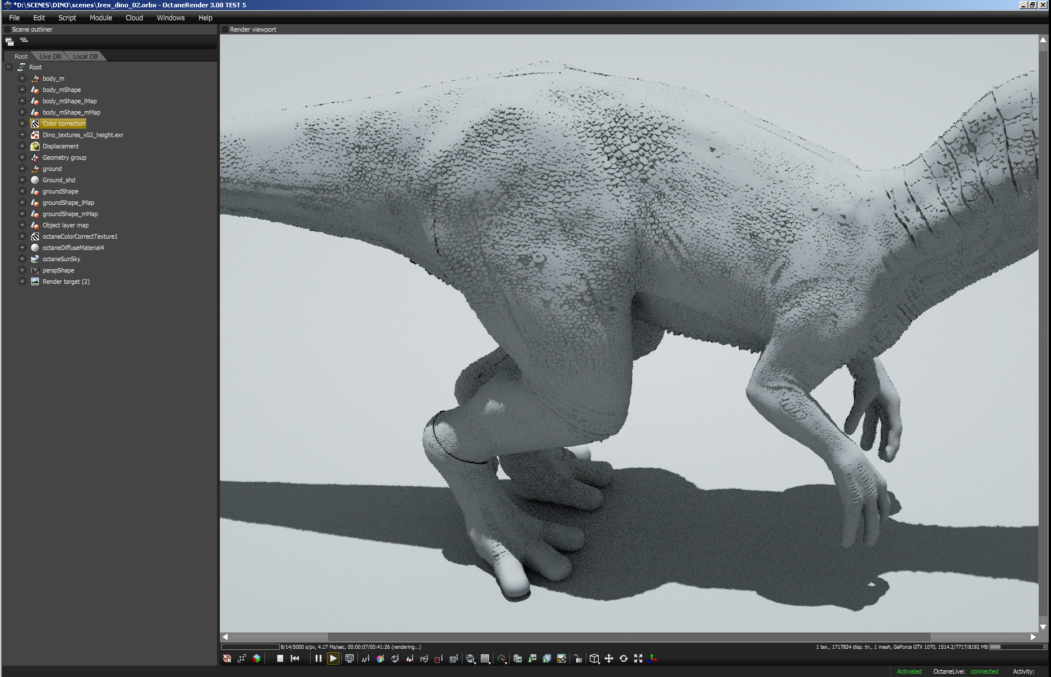This screenshot has height=677, width=1051.
Task: Select the Object layer map item
Action: (x=65, y=225)
